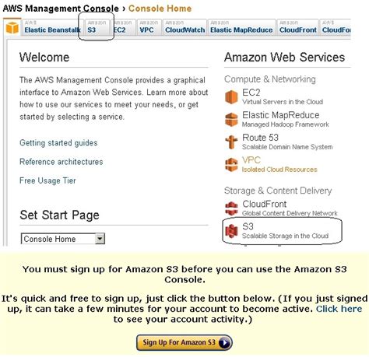The image size is (369, 357).
Task: Click the 'Click here' account activity link
Action: [339, 309]
